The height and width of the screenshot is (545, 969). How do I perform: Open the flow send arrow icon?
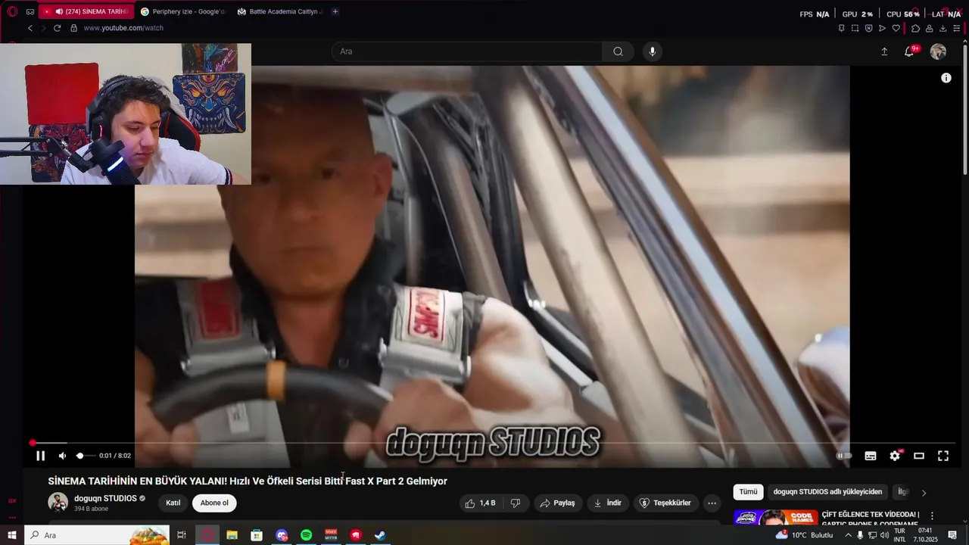pos(882,28)
